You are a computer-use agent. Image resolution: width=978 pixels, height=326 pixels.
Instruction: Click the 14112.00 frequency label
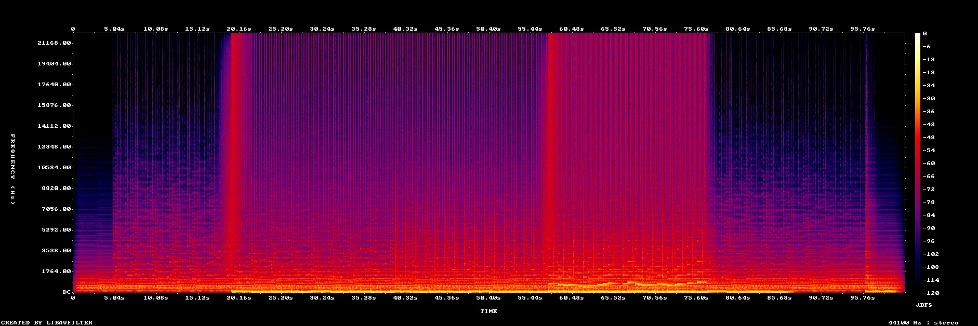(54, 126)
